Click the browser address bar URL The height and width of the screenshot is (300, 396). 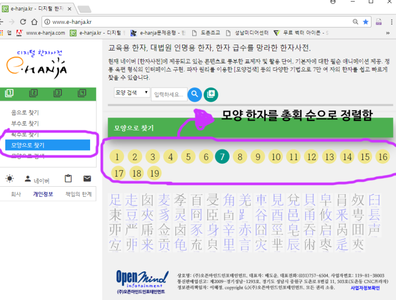(72, 22)
